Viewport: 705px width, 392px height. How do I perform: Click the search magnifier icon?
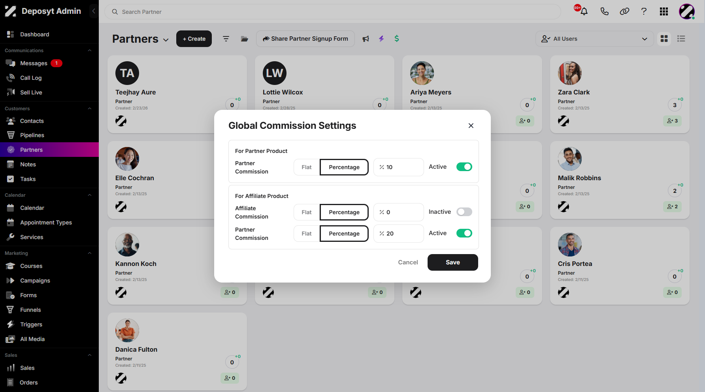115,12
